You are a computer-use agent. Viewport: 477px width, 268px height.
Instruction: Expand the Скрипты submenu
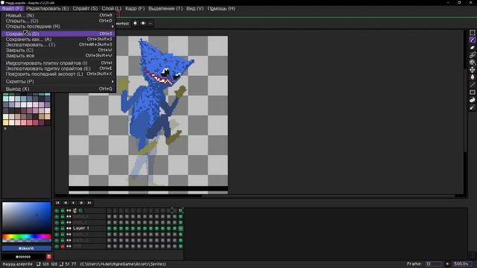[x=58, y=81]
